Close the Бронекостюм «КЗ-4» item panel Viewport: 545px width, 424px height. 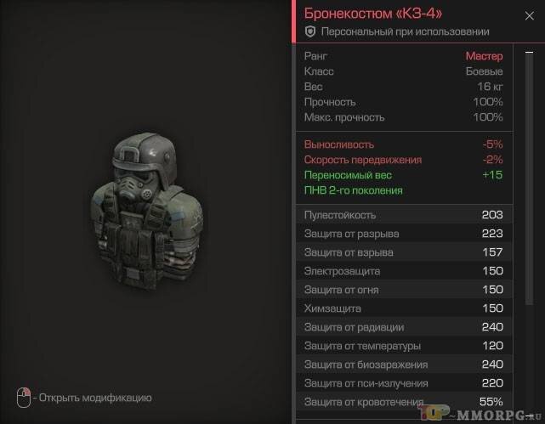point(529,16)
